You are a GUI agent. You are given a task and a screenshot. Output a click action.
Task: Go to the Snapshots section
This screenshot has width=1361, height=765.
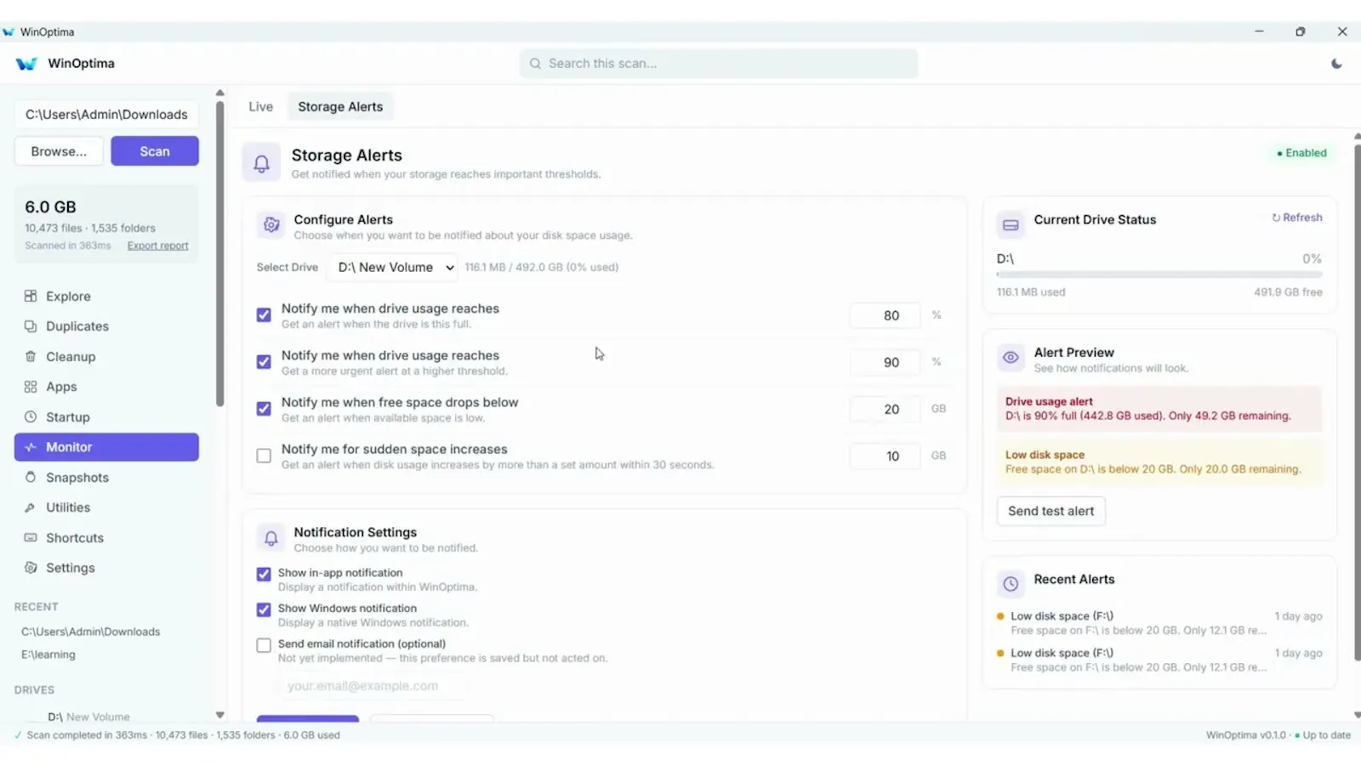click(x=106, y=478)
